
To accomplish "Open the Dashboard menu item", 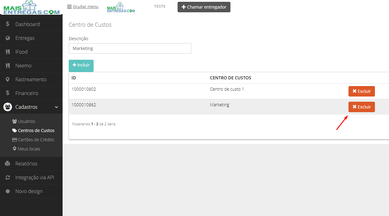I will (x=31, y=24).
